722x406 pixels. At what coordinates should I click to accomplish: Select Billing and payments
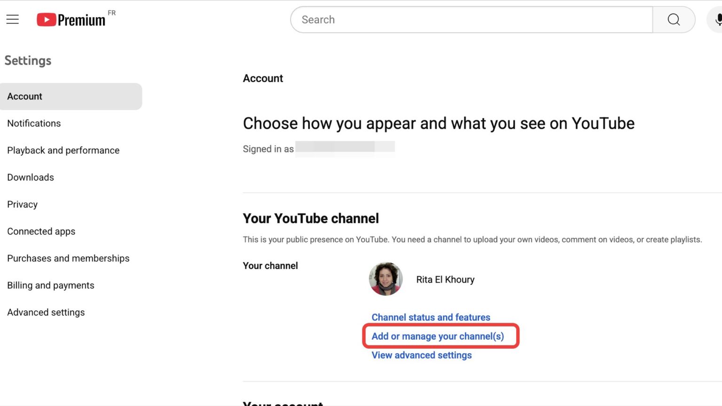(x=50, y=285)
